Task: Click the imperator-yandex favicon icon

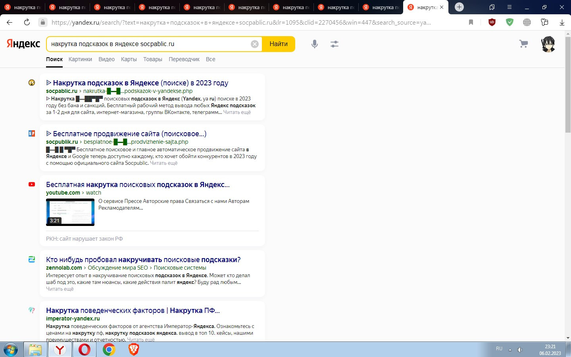Action: point(32,310)
